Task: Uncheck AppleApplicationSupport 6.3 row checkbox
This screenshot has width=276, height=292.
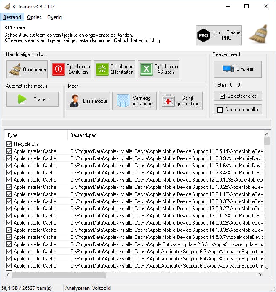Action: tap(9, 252)
